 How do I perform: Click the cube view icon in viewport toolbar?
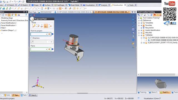pyautogui.click(x=133, y=40)
